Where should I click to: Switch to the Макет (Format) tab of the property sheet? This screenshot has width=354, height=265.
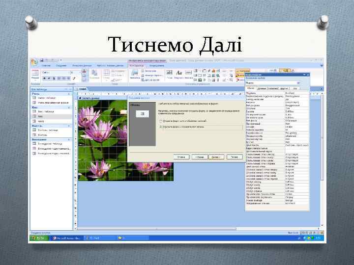(x=251, y=88)
